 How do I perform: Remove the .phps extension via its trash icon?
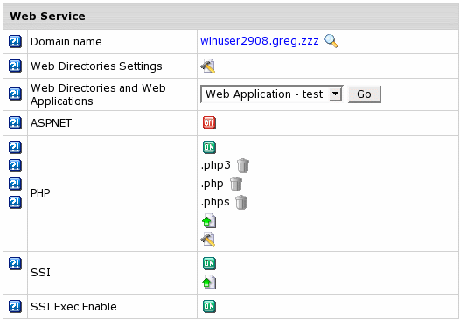241,202
